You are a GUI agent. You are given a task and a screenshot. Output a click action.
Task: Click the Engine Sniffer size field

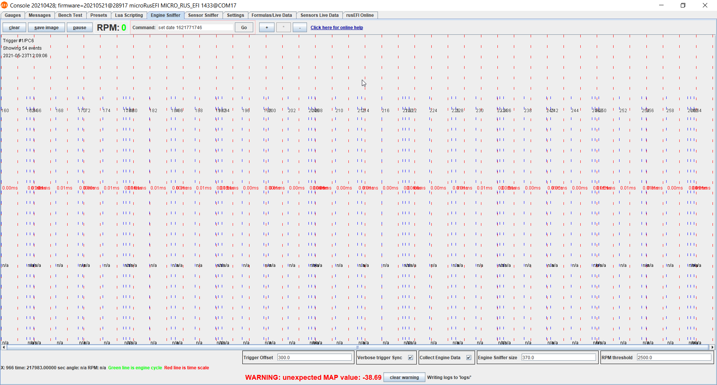[559, 358]
